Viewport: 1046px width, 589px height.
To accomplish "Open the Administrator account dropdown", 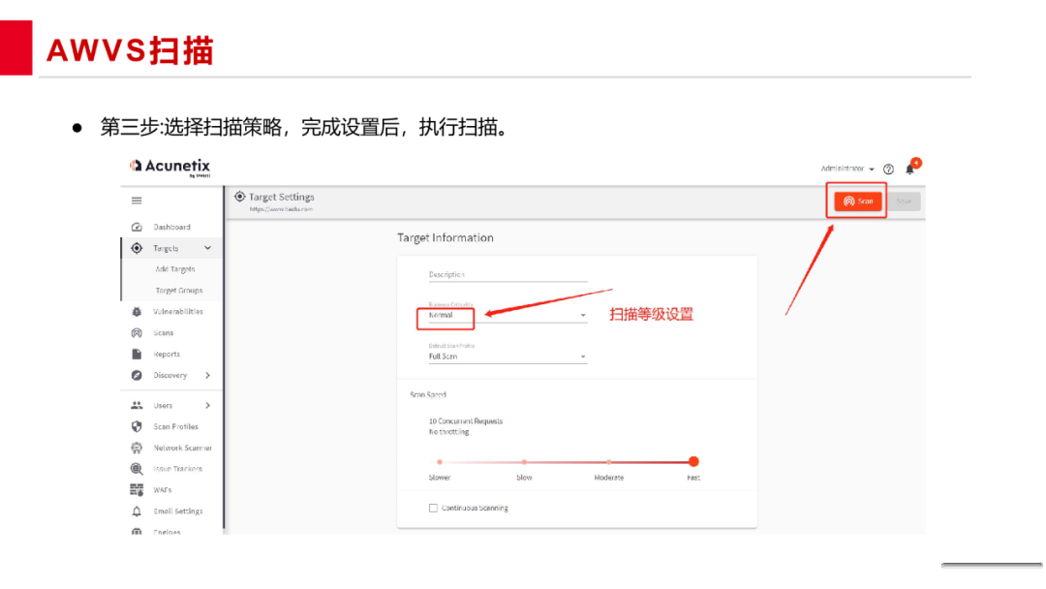I will 847,169.
